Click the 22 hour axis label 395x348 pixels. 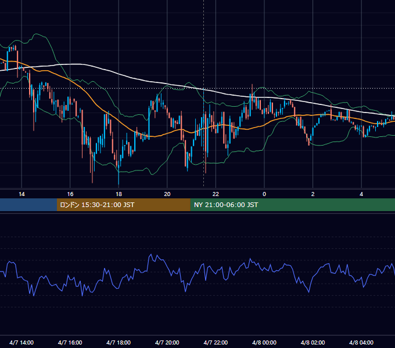click(216, 194)
